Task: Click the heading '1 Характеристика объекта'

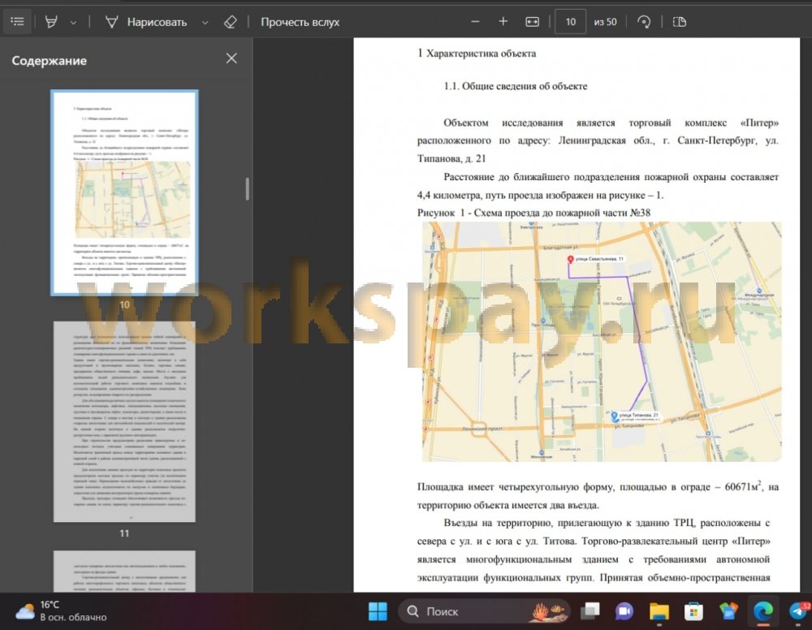Action: click(x=477, y=54)
